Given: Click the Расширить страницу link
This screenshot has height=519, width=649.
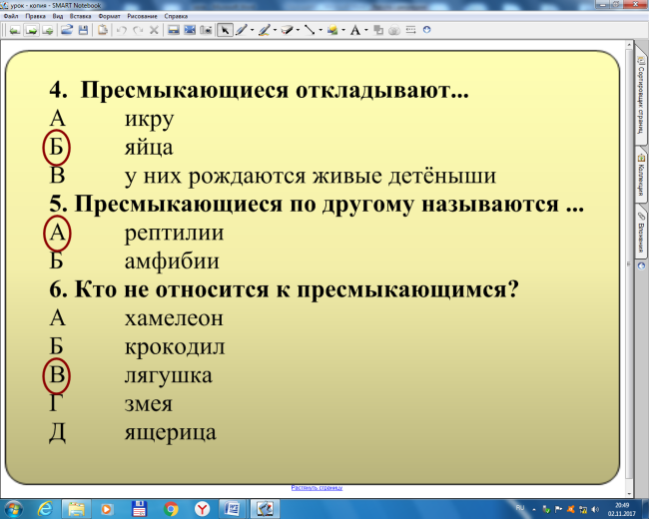Looking at the screenshot, I should coord(317,488).
